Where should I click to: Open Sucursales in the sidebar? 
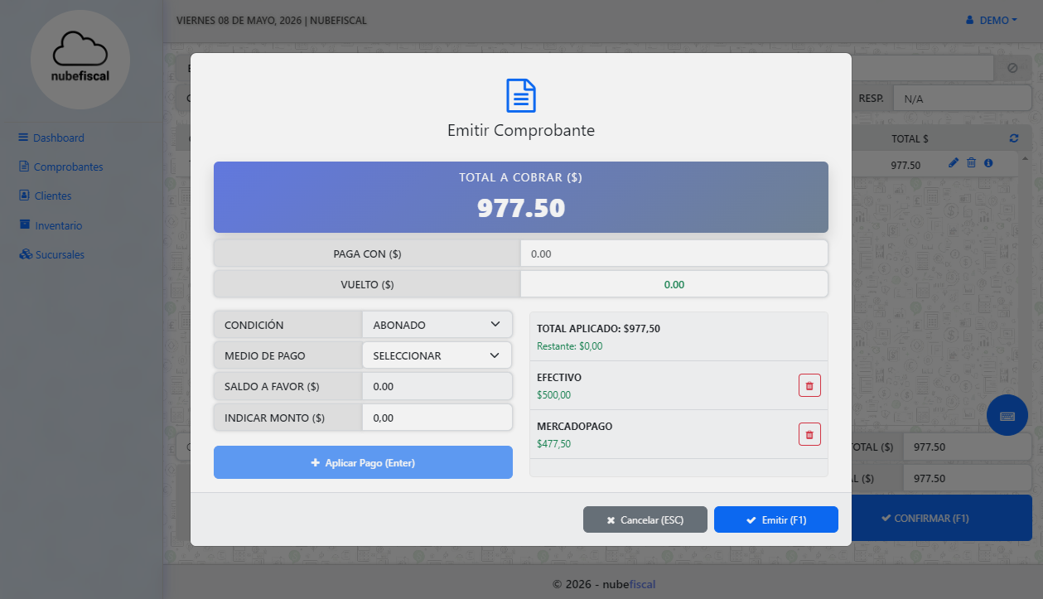coord(52,254)
